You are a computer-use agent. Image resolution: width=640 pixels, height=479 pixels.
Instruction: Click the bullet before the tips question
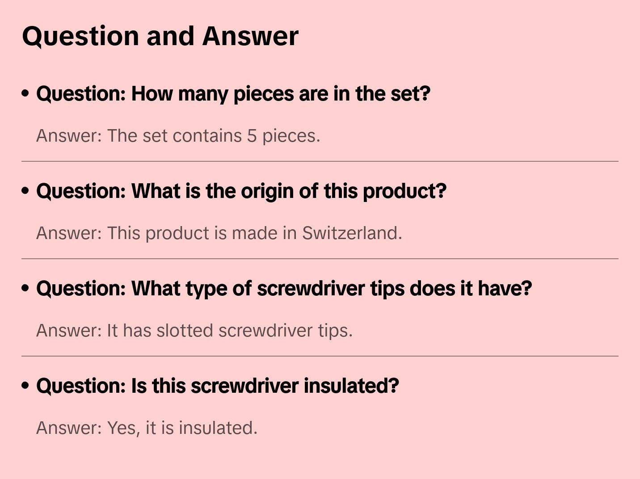click(x=25, y=289)
